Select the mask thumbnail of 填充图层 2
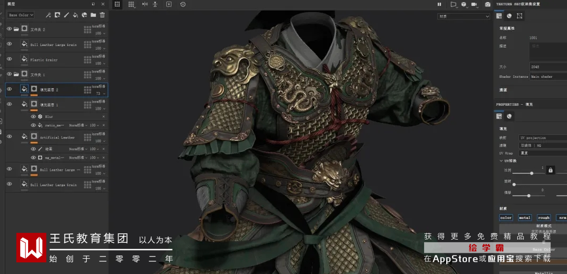567x274 pixels. [34, 89]
